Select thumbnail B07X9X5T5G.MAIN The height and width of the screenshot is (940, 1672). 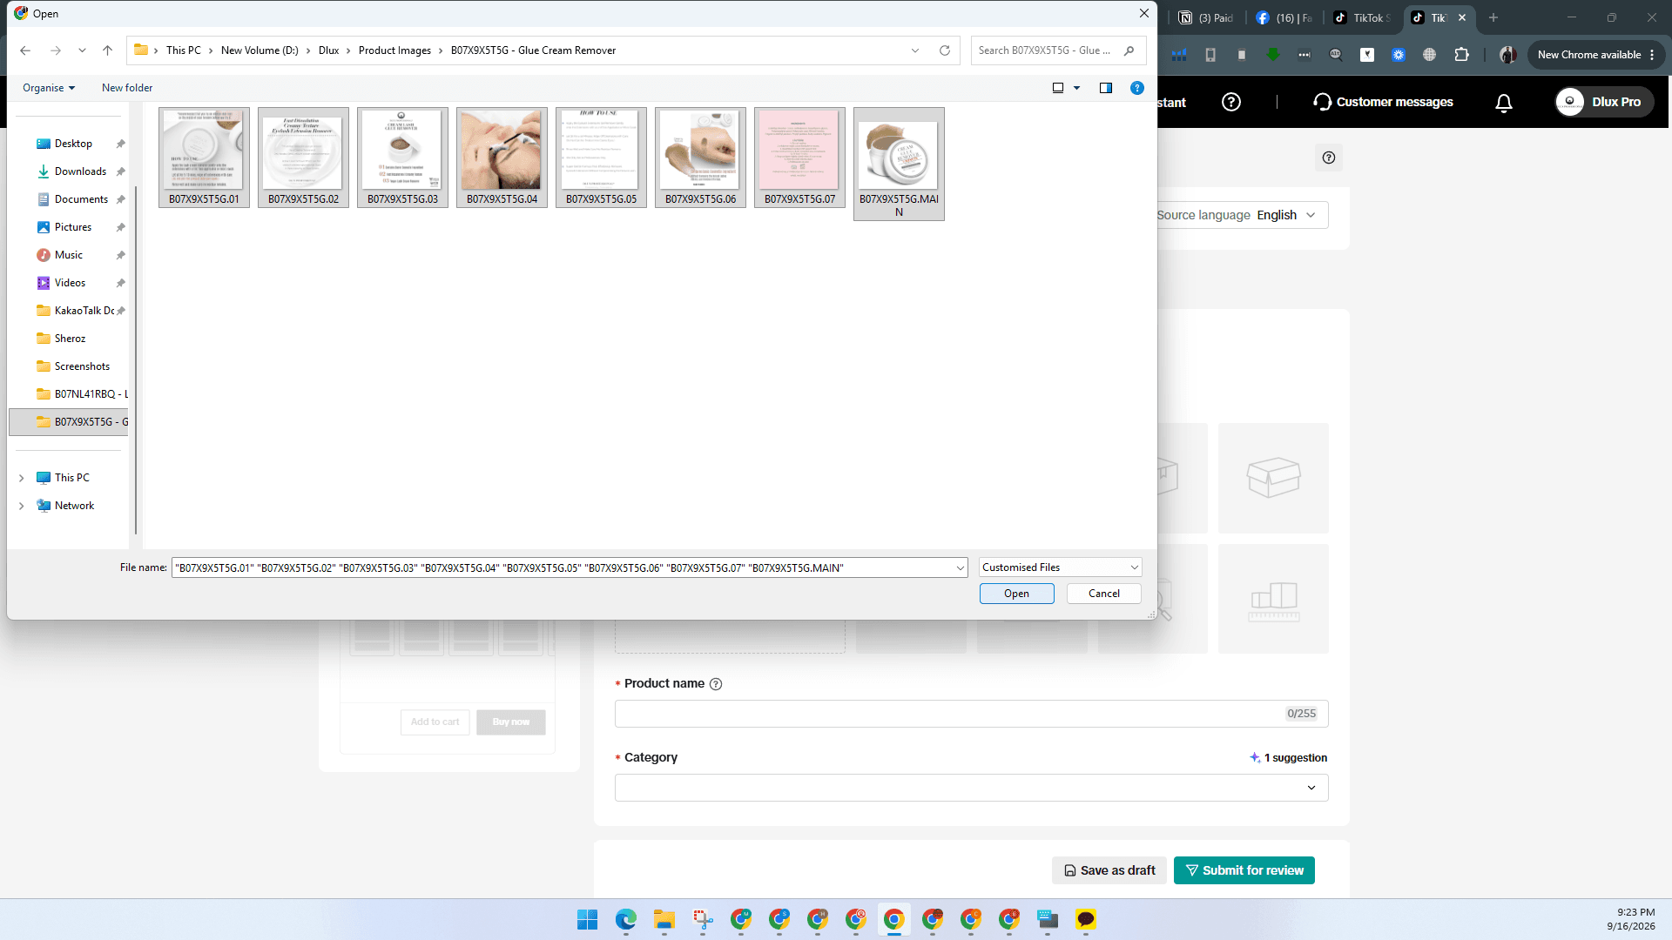click(899, 164)
